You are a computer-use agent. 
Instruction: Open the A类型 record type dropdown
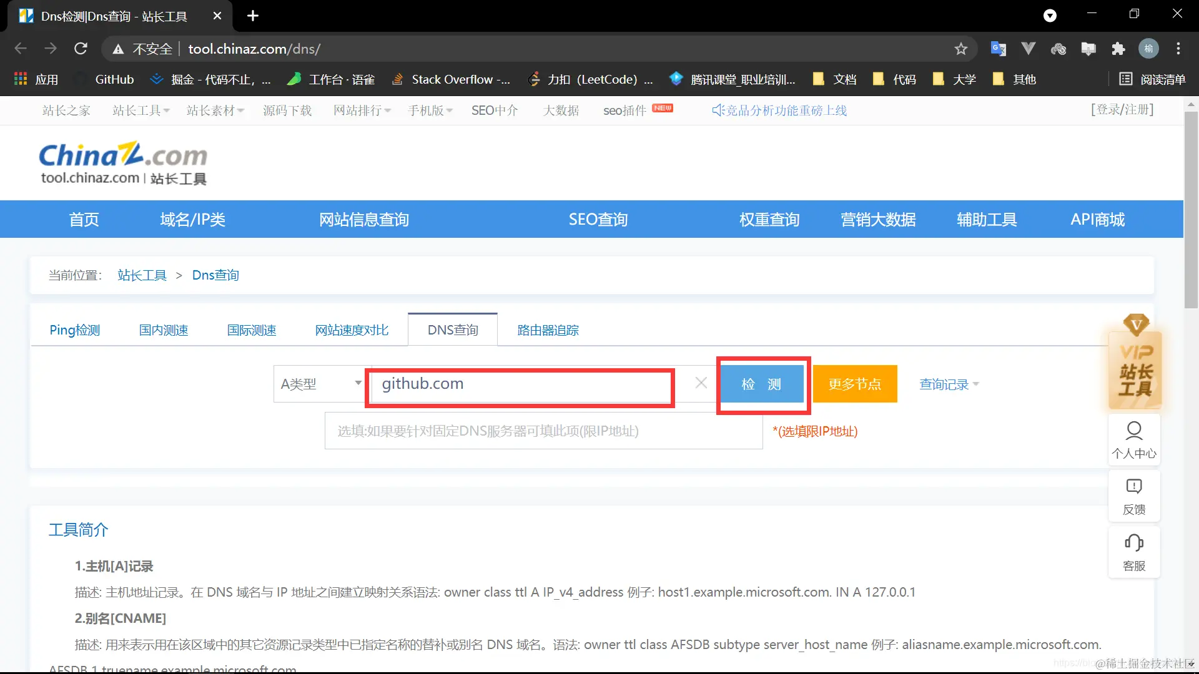tap(320, 383)
